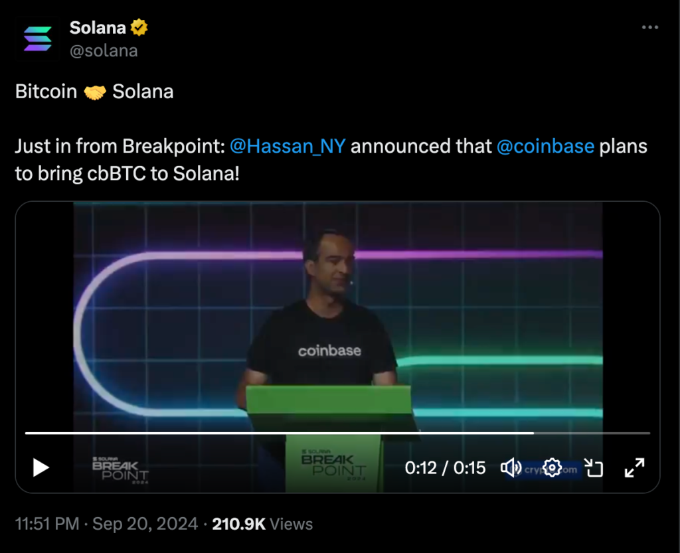The height and width of the screenshot is (553, 680).
Task: Click the 0:12 / 0:15 time display
Action: tap(445, 468)
